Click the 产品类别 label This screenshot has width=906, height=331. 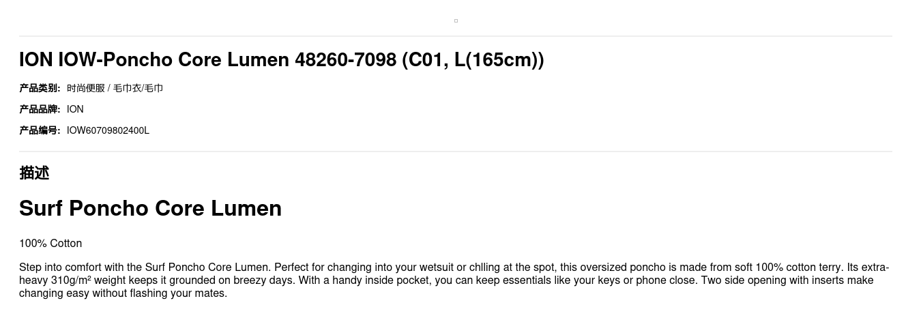[40, 88]
